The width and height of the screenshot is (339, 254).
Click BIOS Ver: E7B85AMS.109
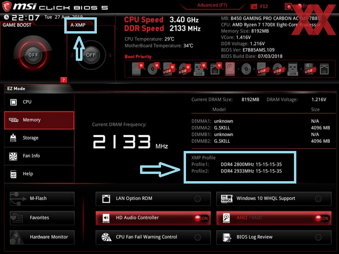(247, 50)
